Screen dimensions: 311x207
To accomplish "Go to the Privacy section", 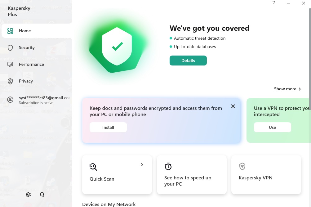I will [37, 81].
